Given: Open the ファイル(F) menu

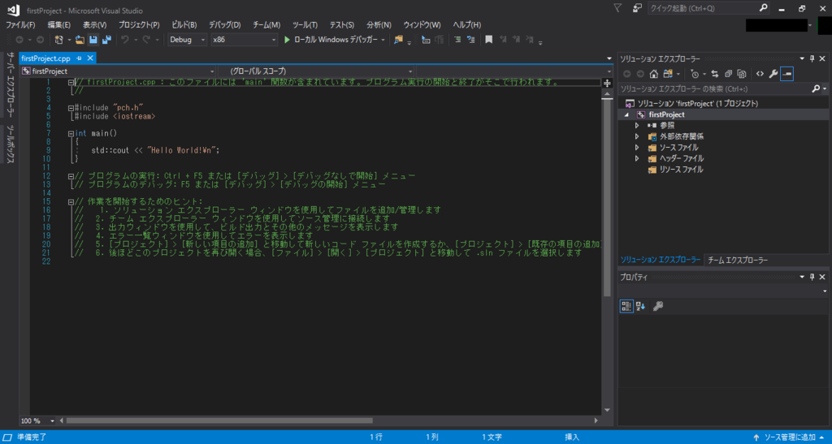Looking at the screenshot, I should click(20, 25).
